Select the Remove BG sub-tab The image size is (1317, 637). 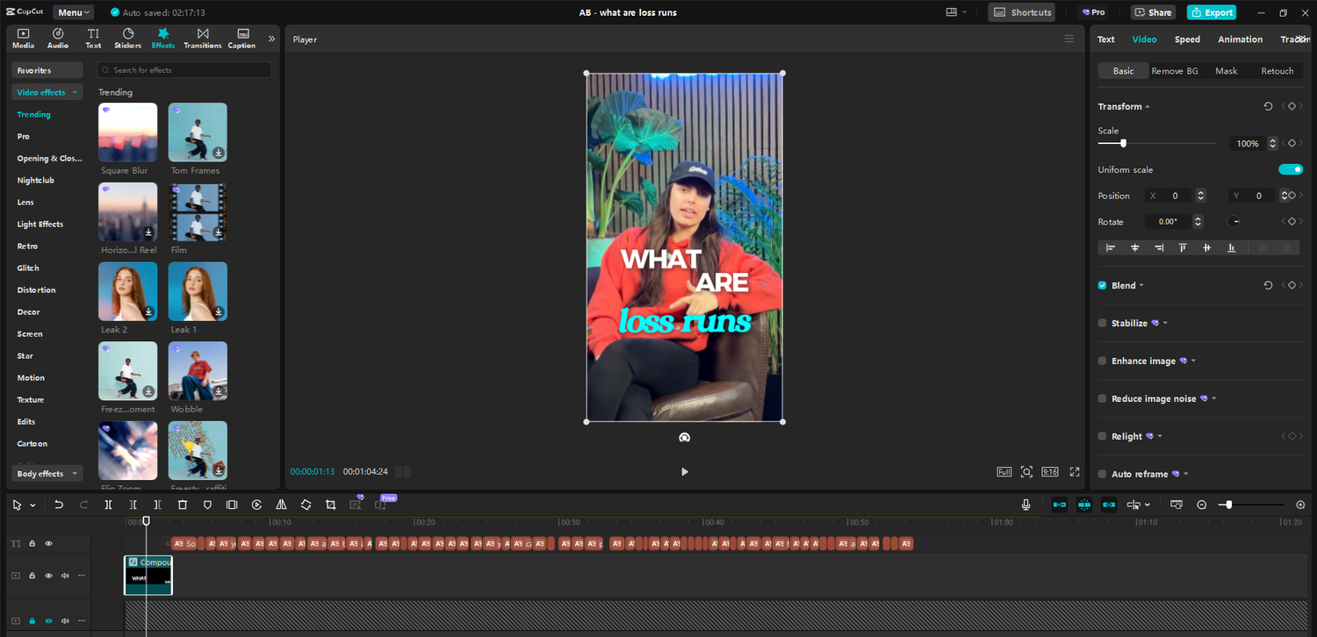(1175, 71)
